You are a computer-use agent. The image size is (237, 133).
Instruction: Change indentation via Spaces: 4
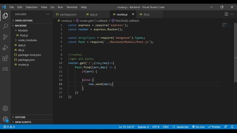tap(143, 127)
